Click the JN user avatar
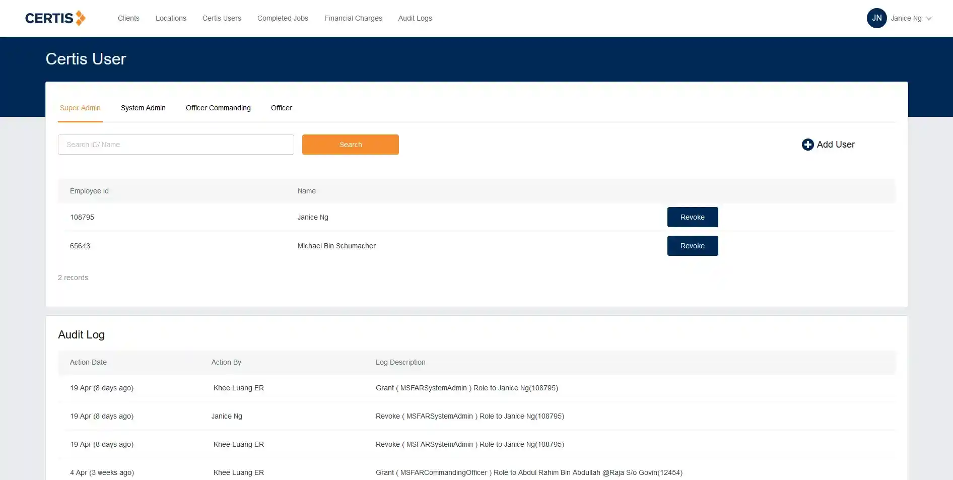Viewport: 953px width, 480px height. click(x=876, y=18)
